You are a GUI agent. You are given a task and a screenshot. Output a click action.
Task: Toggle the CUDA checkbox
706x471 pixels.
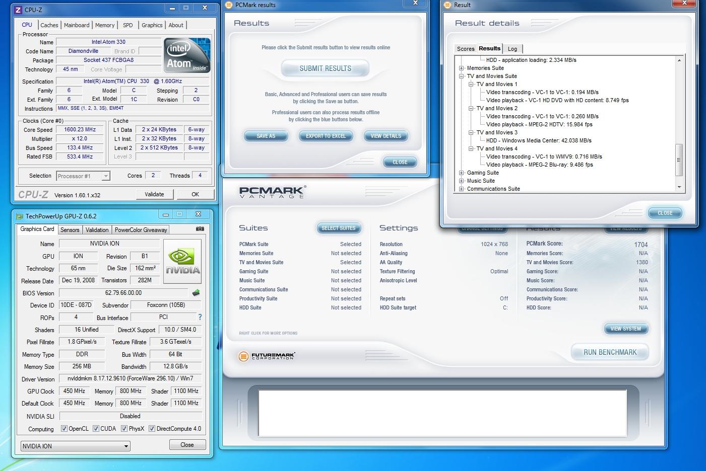(x=96, y=429)
